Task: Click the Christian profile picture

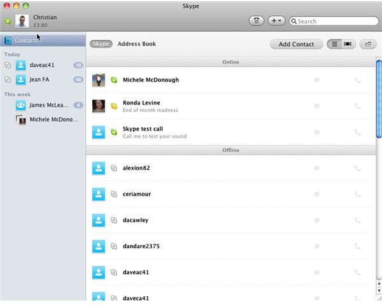Action: point(22,21)
